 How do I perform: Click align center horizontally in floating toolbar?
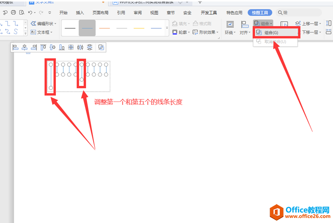pyautogui.click(x=24, y=47)
